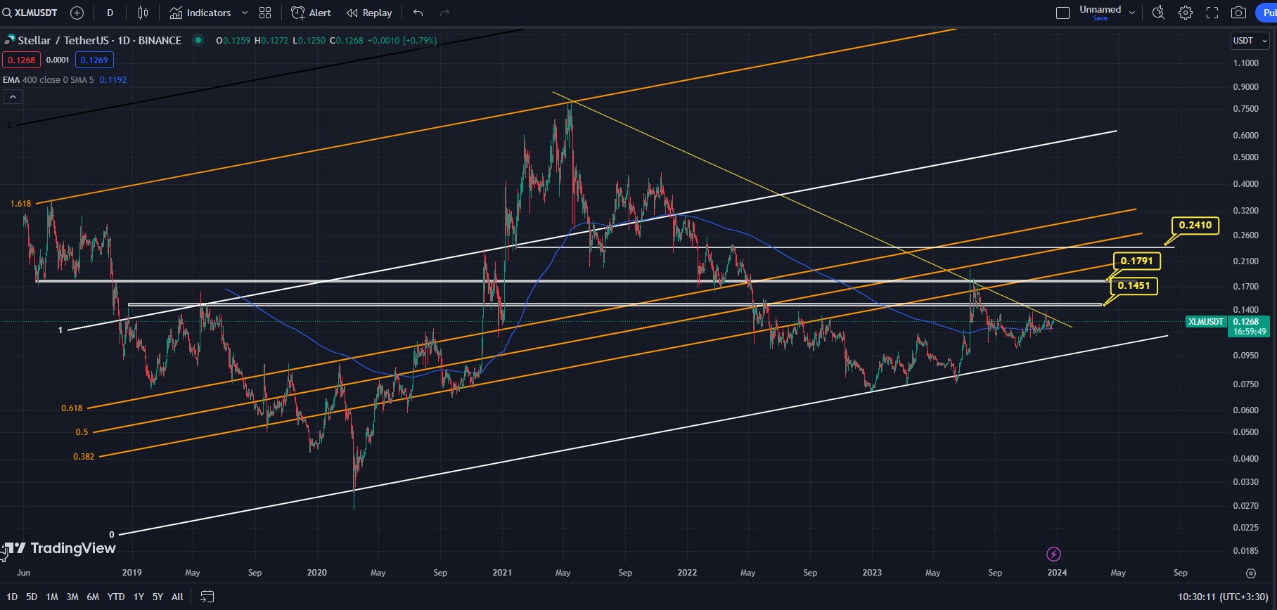Take a chart snapshot with camera
This screenshot has width=1277, height=610.
pyautogui.click(x=1239, y=13)
